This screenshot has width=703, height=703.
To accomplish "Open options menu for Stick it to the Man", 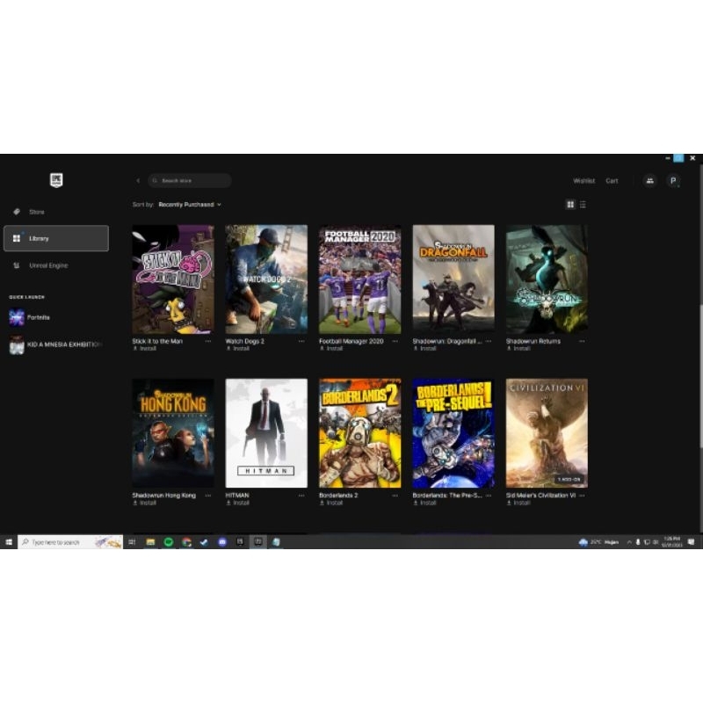I will tap(208, 341).
